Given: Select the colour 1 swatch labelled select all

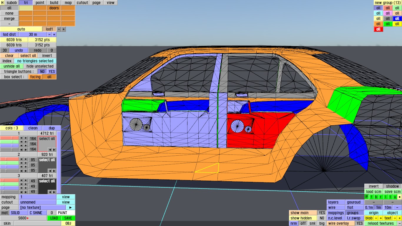Looking at the screenshot, I should (x=47, y=144).
